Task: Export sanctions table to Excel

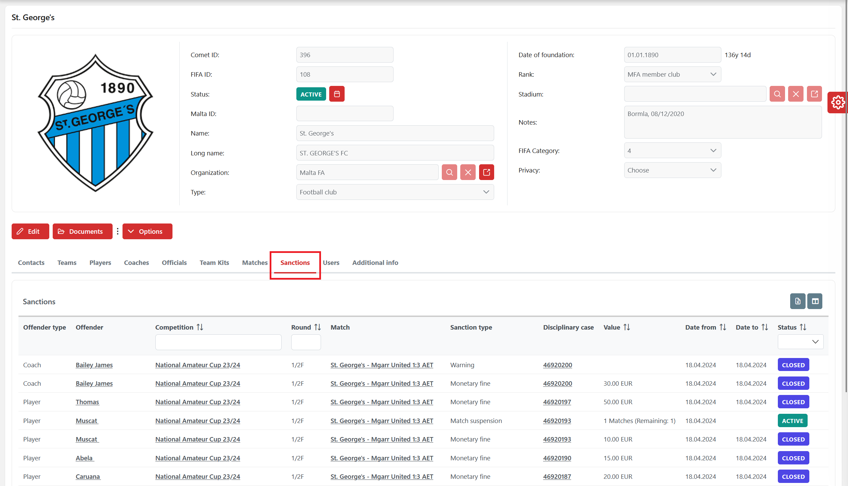Action: (x=797, y=301)
